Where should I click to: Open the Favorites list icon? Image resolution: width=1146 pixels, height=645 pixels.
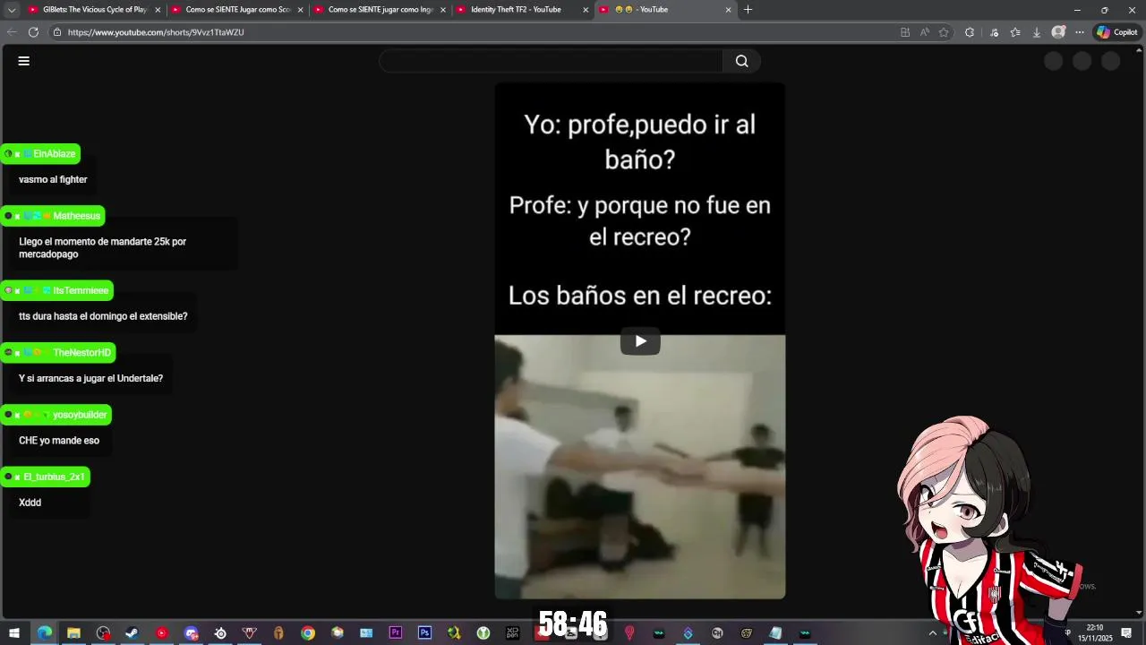coord(1015,32)
